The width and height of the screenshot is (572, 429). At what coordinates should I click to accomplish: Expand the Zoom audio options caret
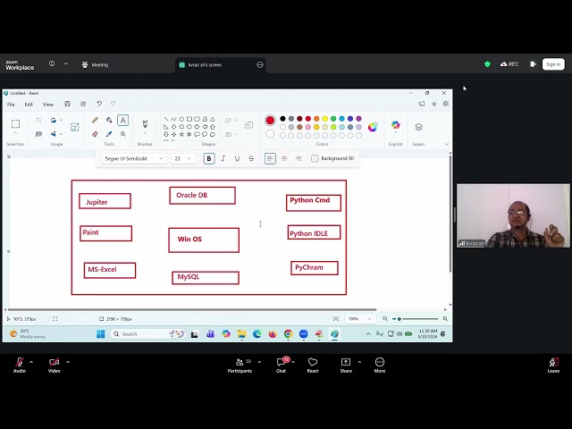pyautogui.click(x=31, y=362)
